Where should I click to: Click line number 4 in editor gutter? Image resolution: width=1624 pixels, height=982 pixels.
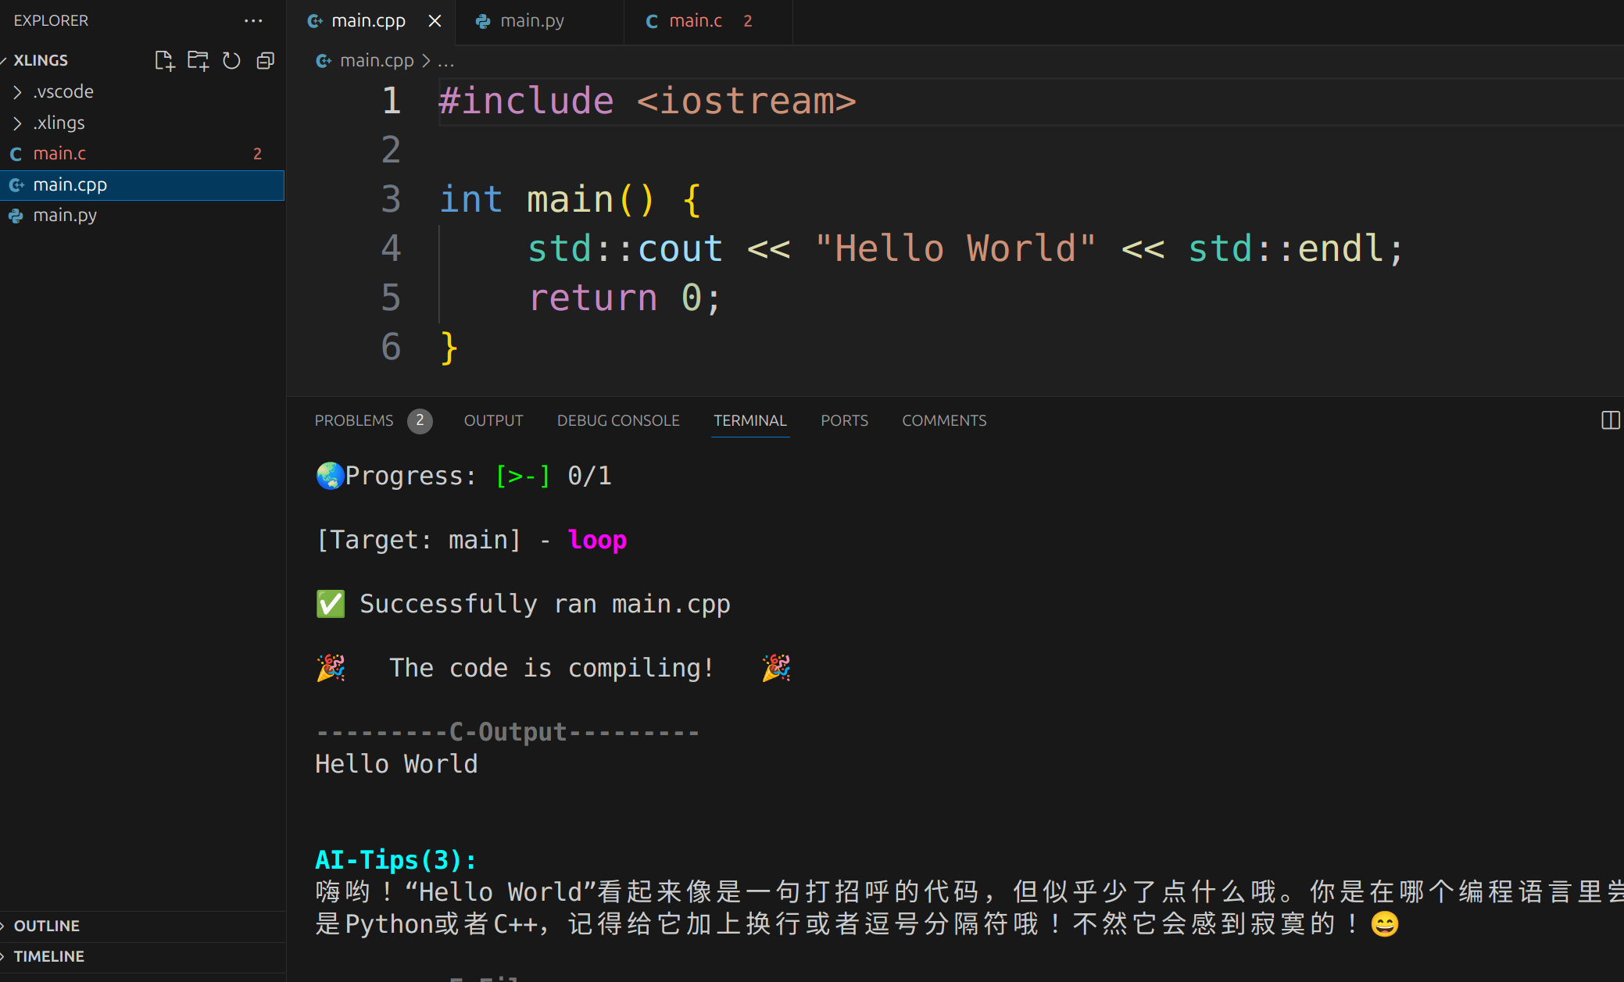point(391,248)
